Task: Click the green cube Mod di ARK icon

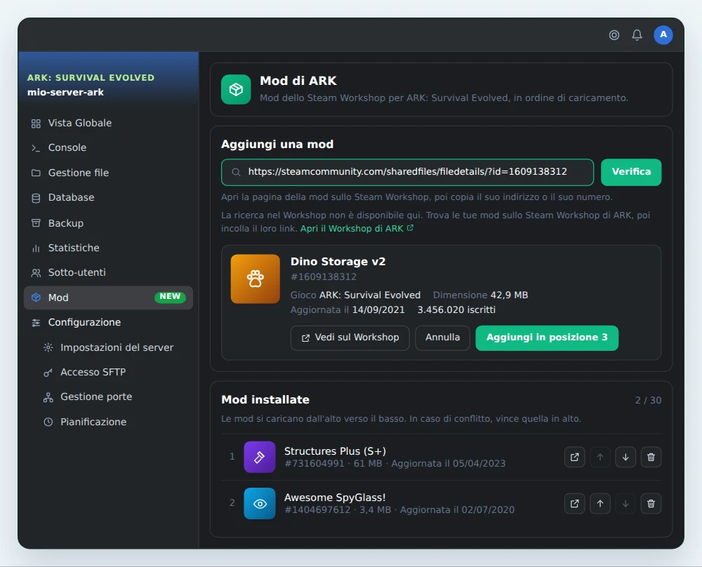Action: [236, 90]
